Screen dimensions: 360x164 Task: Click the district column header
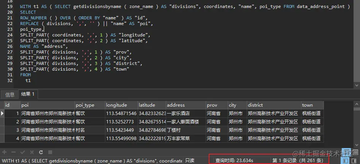tap(274, 105)
